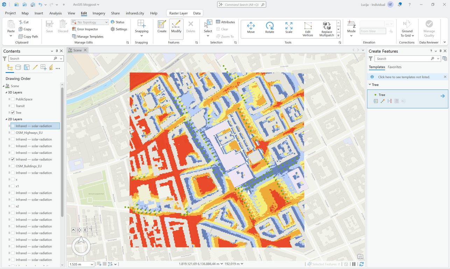Switch Contents to List By Selection
The width and height of the screenshot is (450, 269).
click(27, 67)
